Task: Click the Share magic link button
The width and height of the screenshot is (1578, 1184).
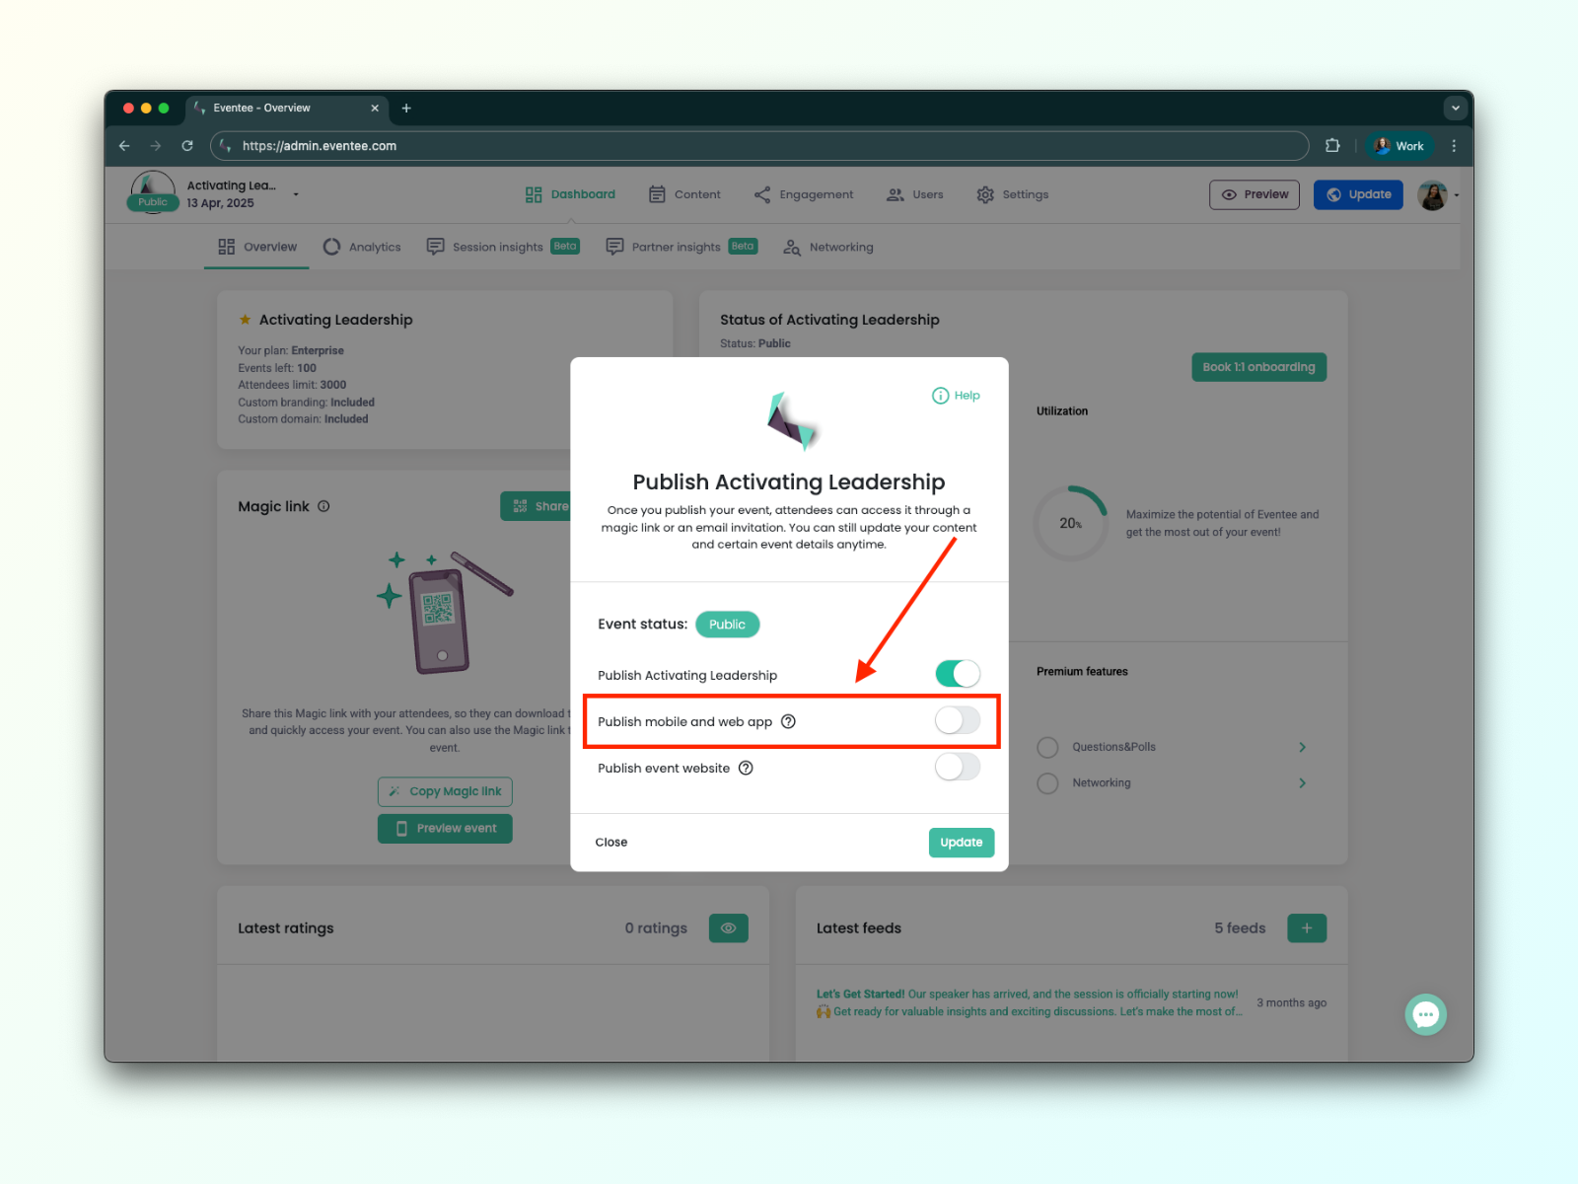Action: [537, 506]
